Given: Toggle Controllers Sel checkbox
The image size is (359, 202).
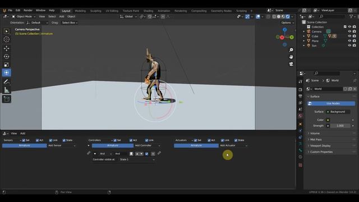Looking at the screenshot, I should click(115, 140).
